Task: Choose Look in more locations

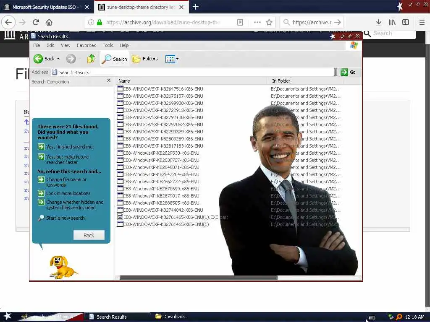Action: tap(64, 193)
